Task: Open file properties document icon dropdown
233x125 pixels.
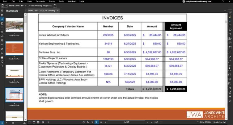Action: [x=4, y=6]
